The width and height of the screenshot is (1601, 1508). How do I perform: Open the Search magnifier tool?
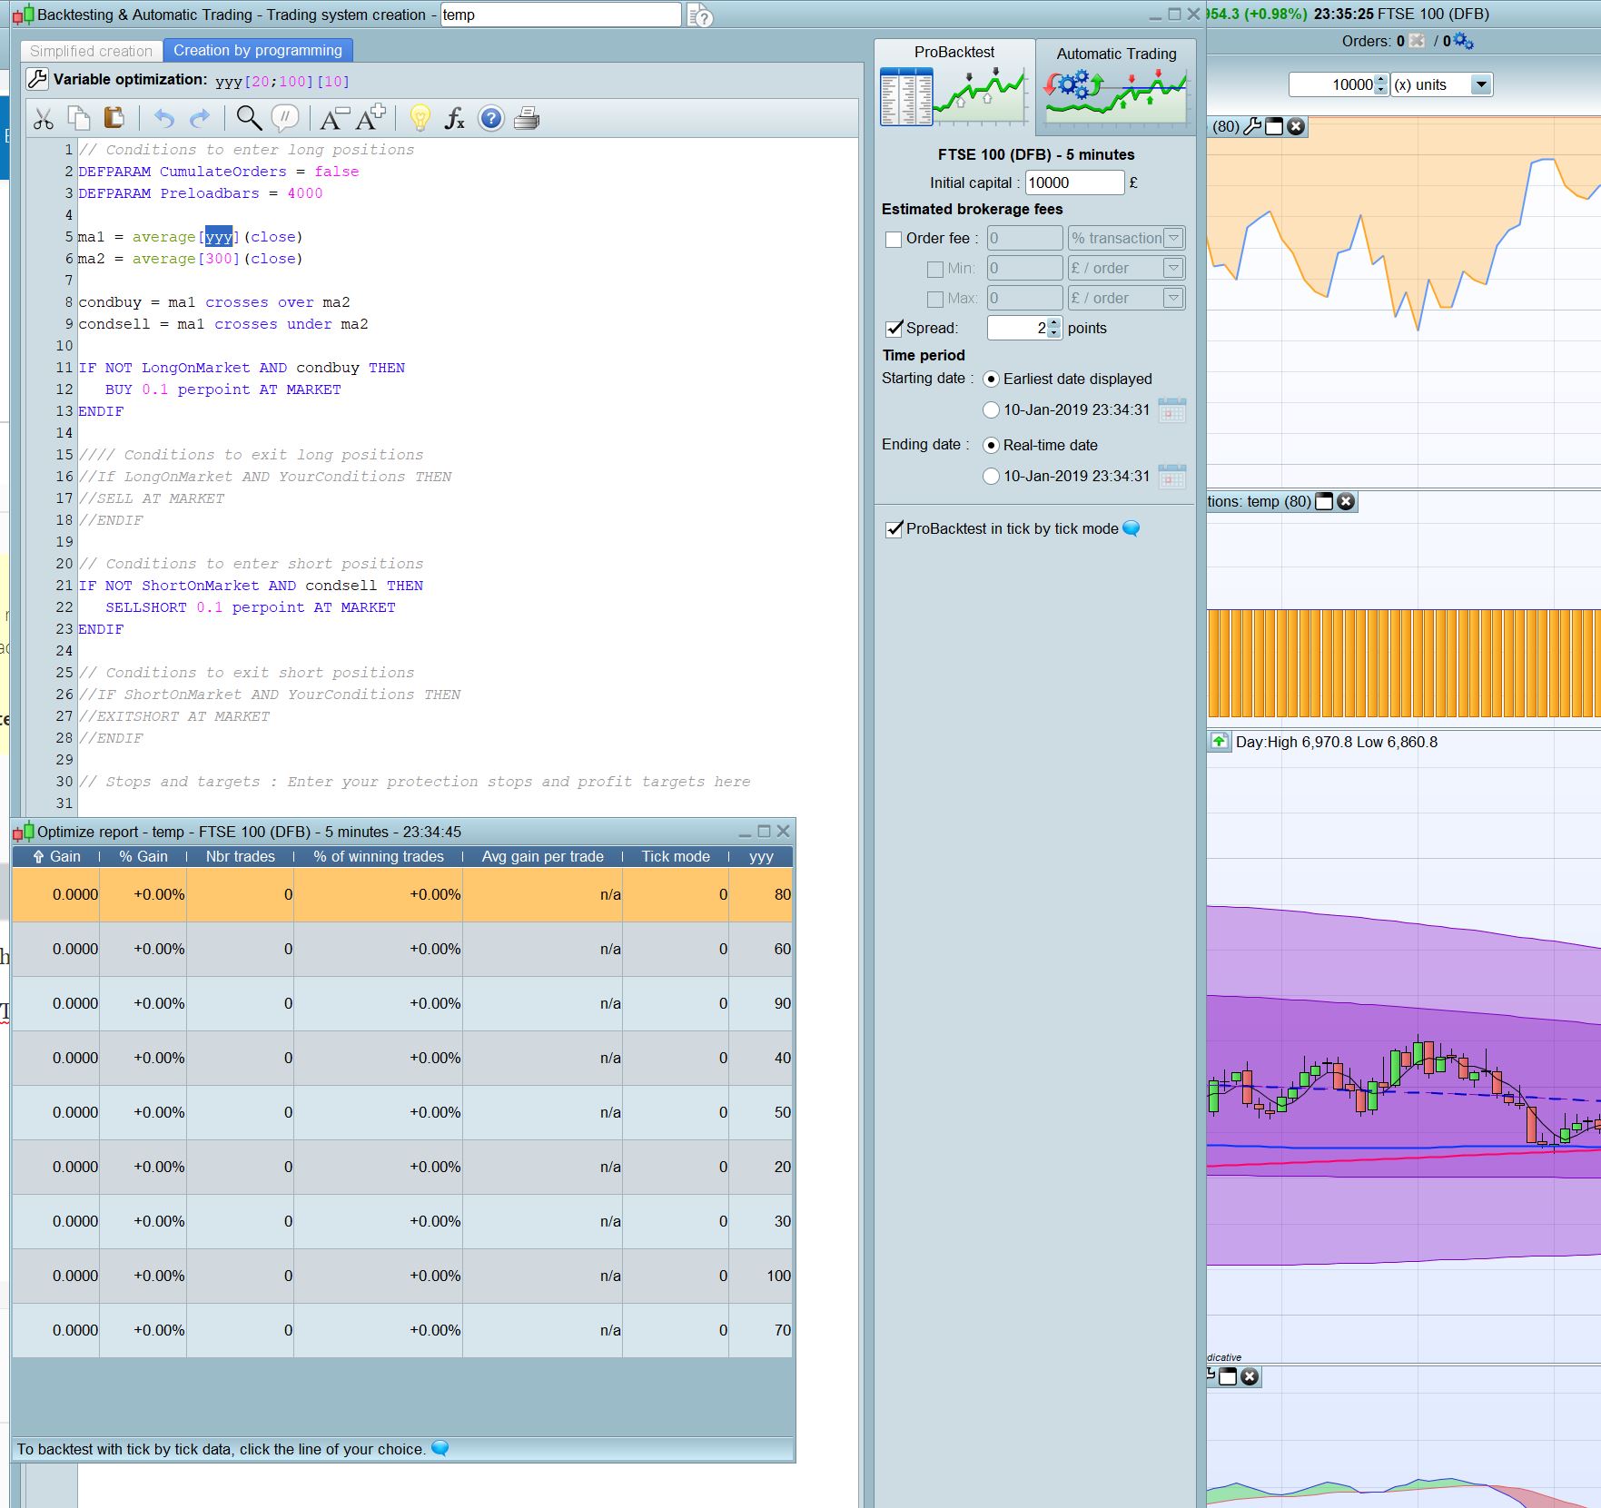(248, 118)
